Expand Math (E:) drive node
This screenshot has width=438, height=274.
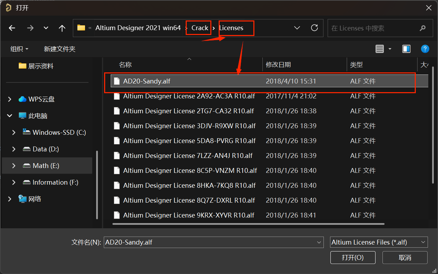click(14, 166)
